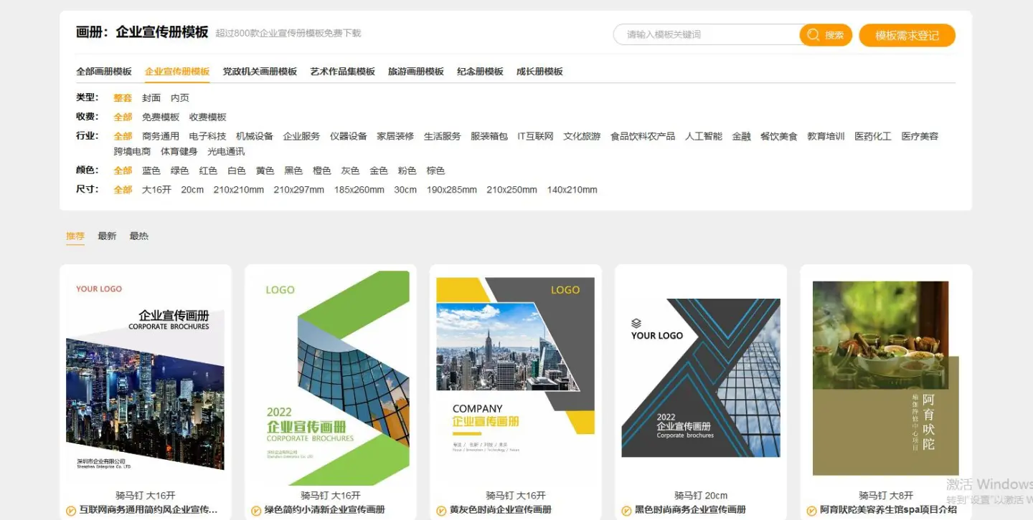Show only 免费模板
Viewport: 1033px width, 520px height.
click(161, 117)
